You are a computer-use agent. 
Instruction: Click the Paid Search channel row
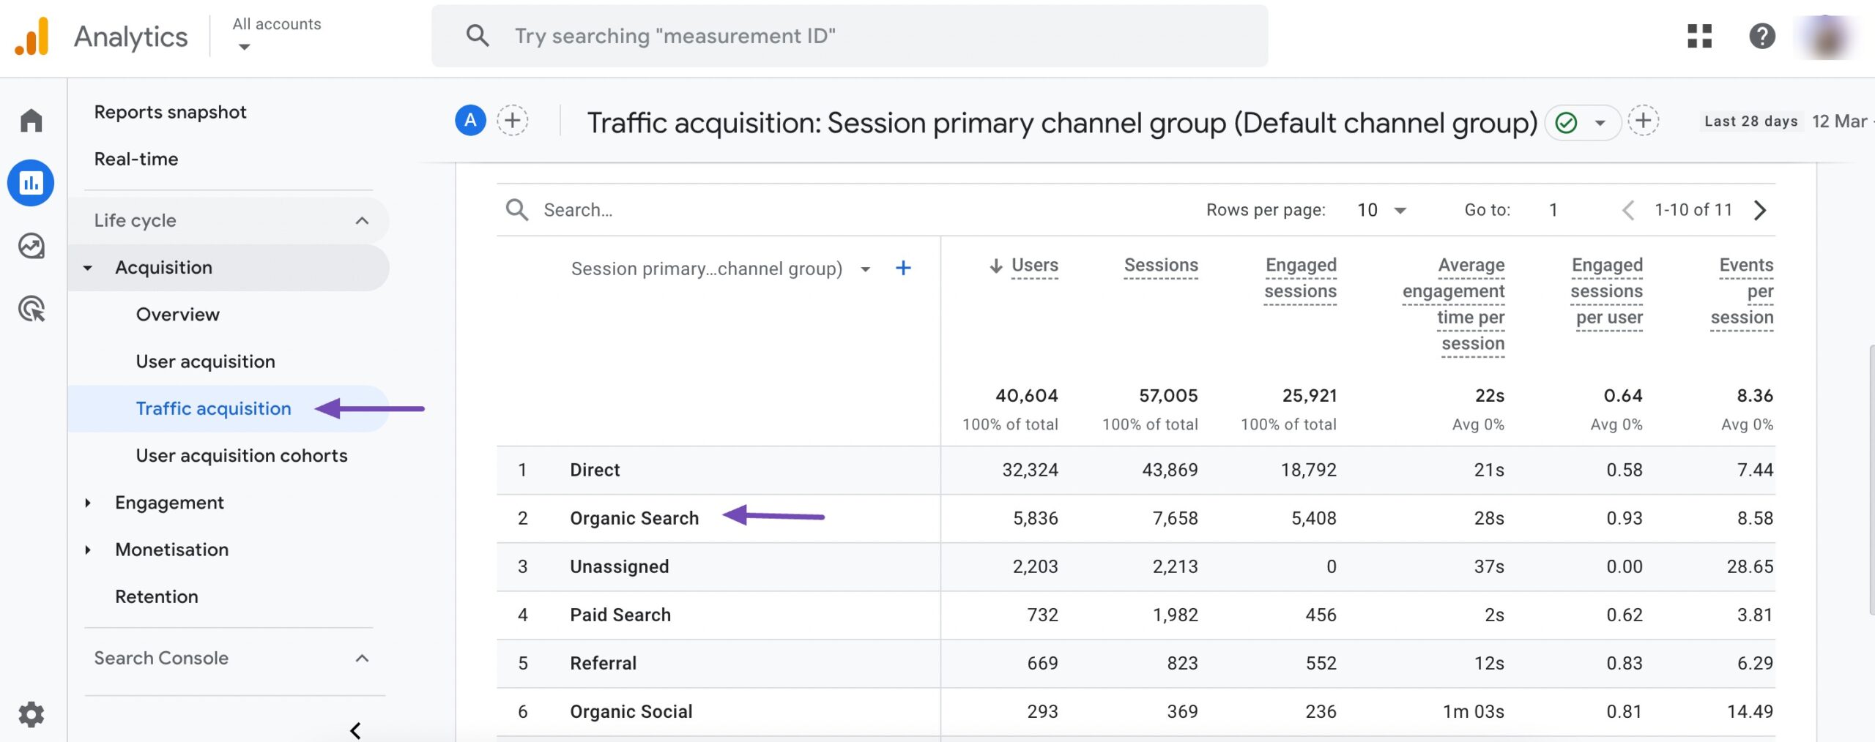1135,615
